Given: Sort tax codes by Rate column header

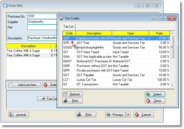Looking at the screenshot, I should point(159,33).
